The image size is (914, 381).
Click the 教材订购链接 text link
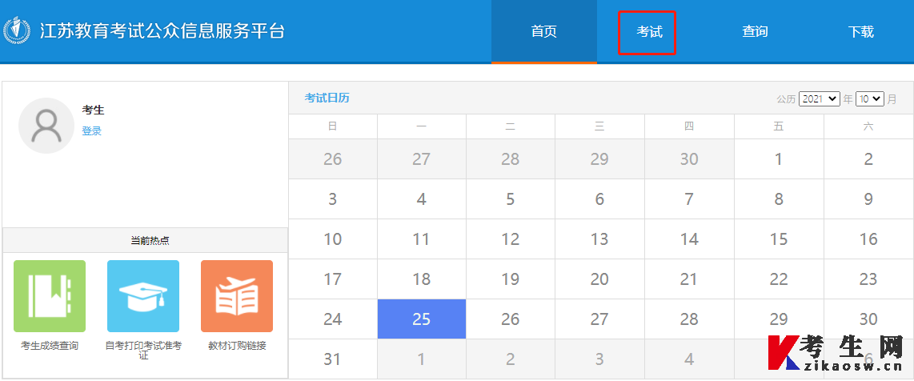237,346
